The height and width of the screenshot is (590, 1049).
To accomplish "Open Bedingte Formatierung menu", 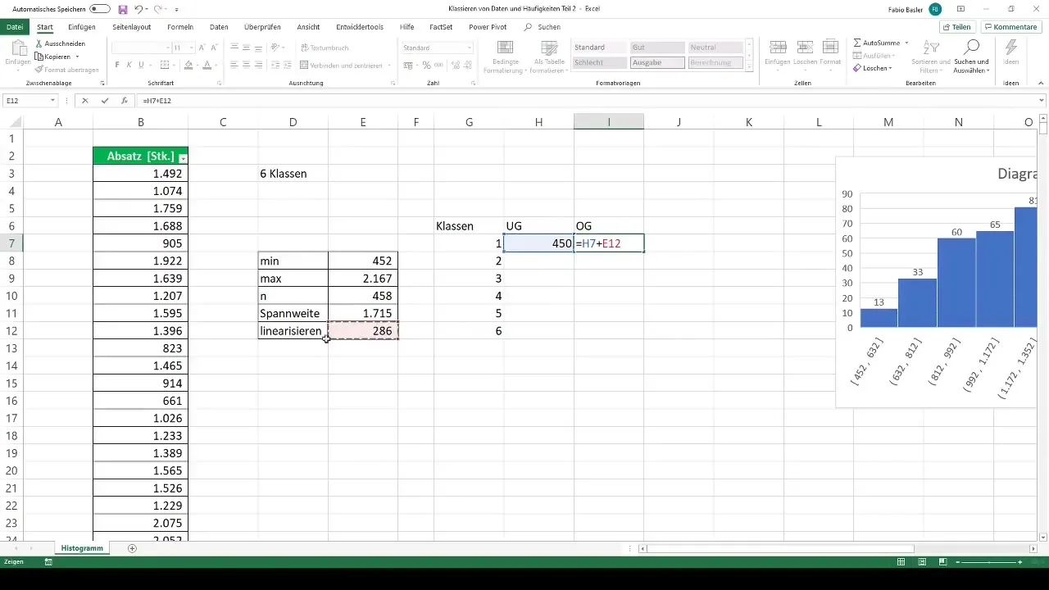I will coord(506,56).
